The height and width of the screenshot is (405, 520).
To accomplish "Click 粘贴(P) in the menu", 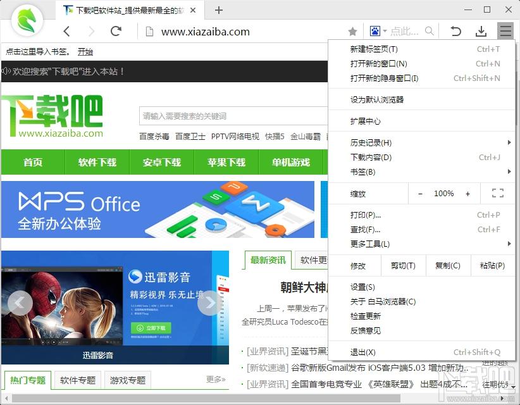I will pyautogui.click(x=492, y=266).
